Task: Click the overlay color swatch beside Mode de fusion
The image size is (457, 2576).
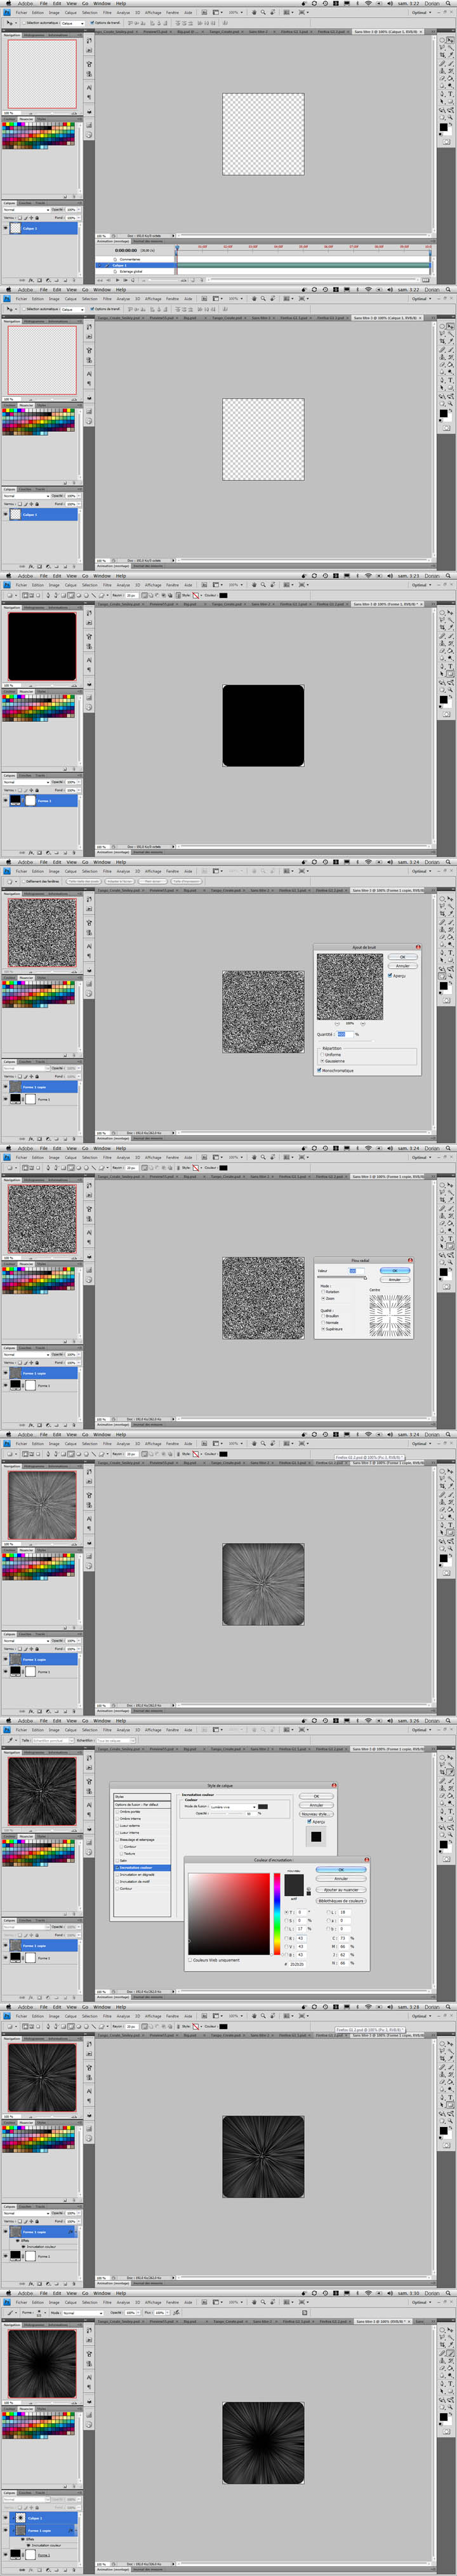Action: pos(262,1807)
